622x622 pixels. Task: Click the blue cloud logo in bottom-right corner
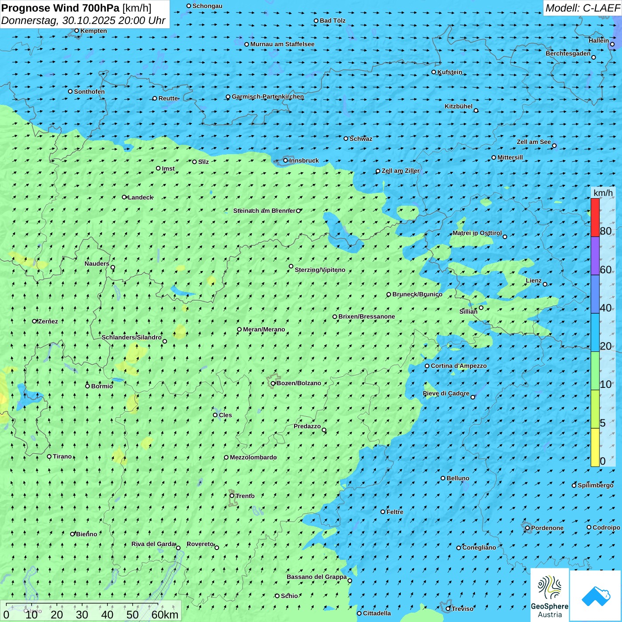click(x=596, y=595)
